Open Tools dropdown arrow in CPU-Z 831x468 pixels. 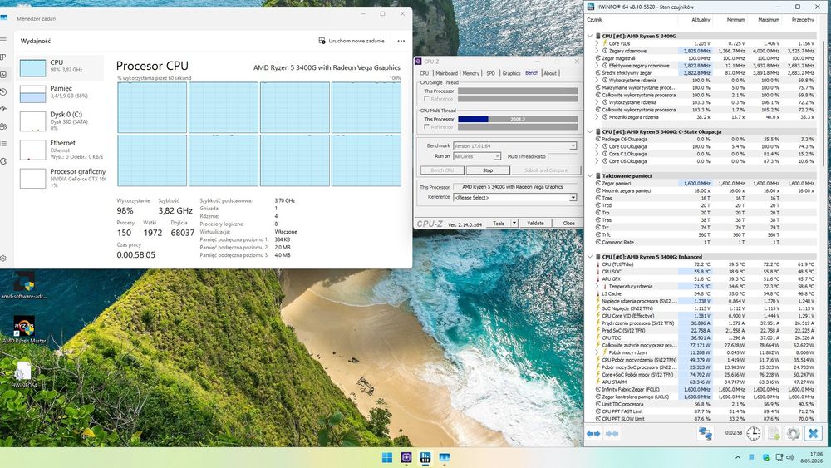pos(514,223)
